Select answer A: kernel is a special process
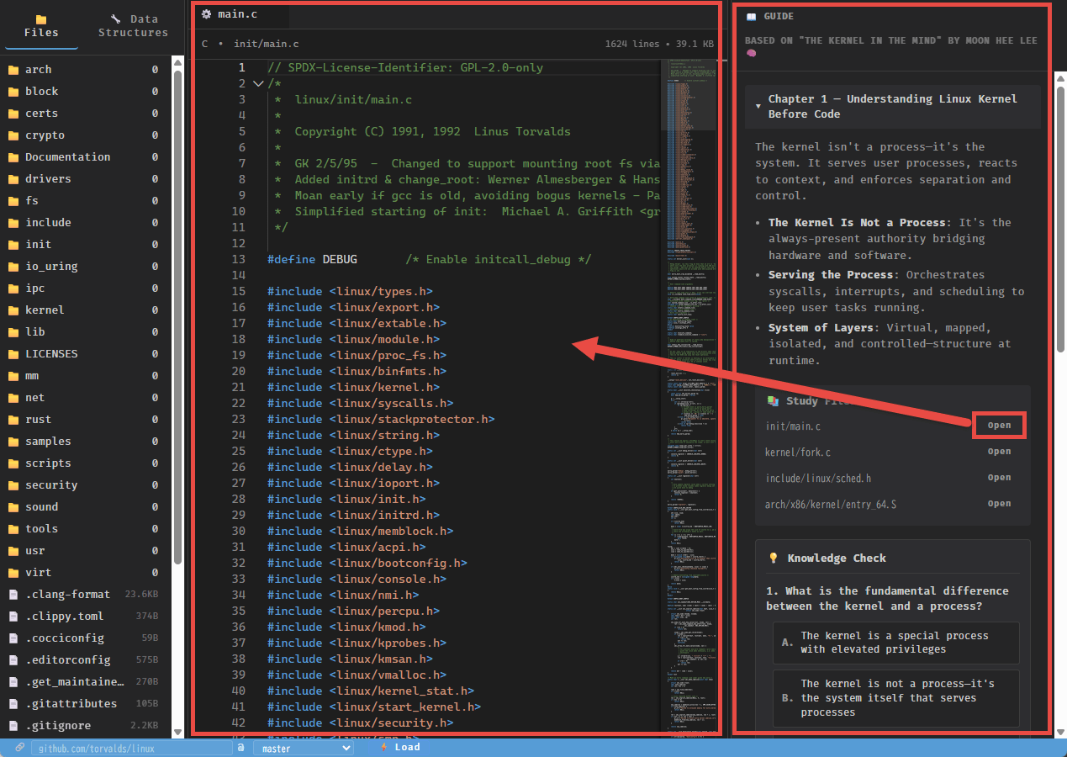 tap(895, 643)
